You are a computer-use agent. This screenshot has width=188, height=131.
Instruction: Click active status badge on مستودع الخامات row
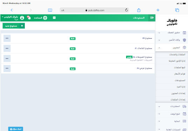point(73,49)
